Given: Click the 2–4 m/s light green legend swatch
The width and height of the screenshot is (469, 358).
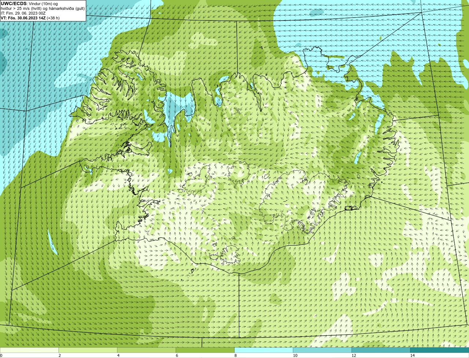Looking at the screenshot, I should point(88,350).
